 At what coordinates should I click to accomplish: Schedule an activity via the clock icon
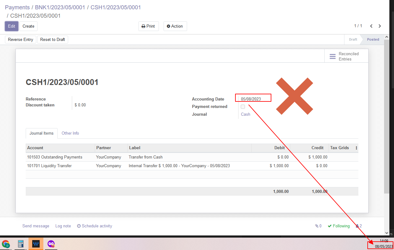coord(94,226)
